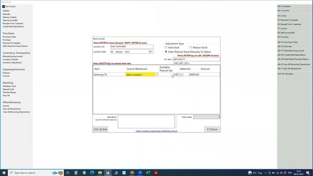Click the Narration scrollbar
This screenshot has height=176, width=313.
(176, 122)
